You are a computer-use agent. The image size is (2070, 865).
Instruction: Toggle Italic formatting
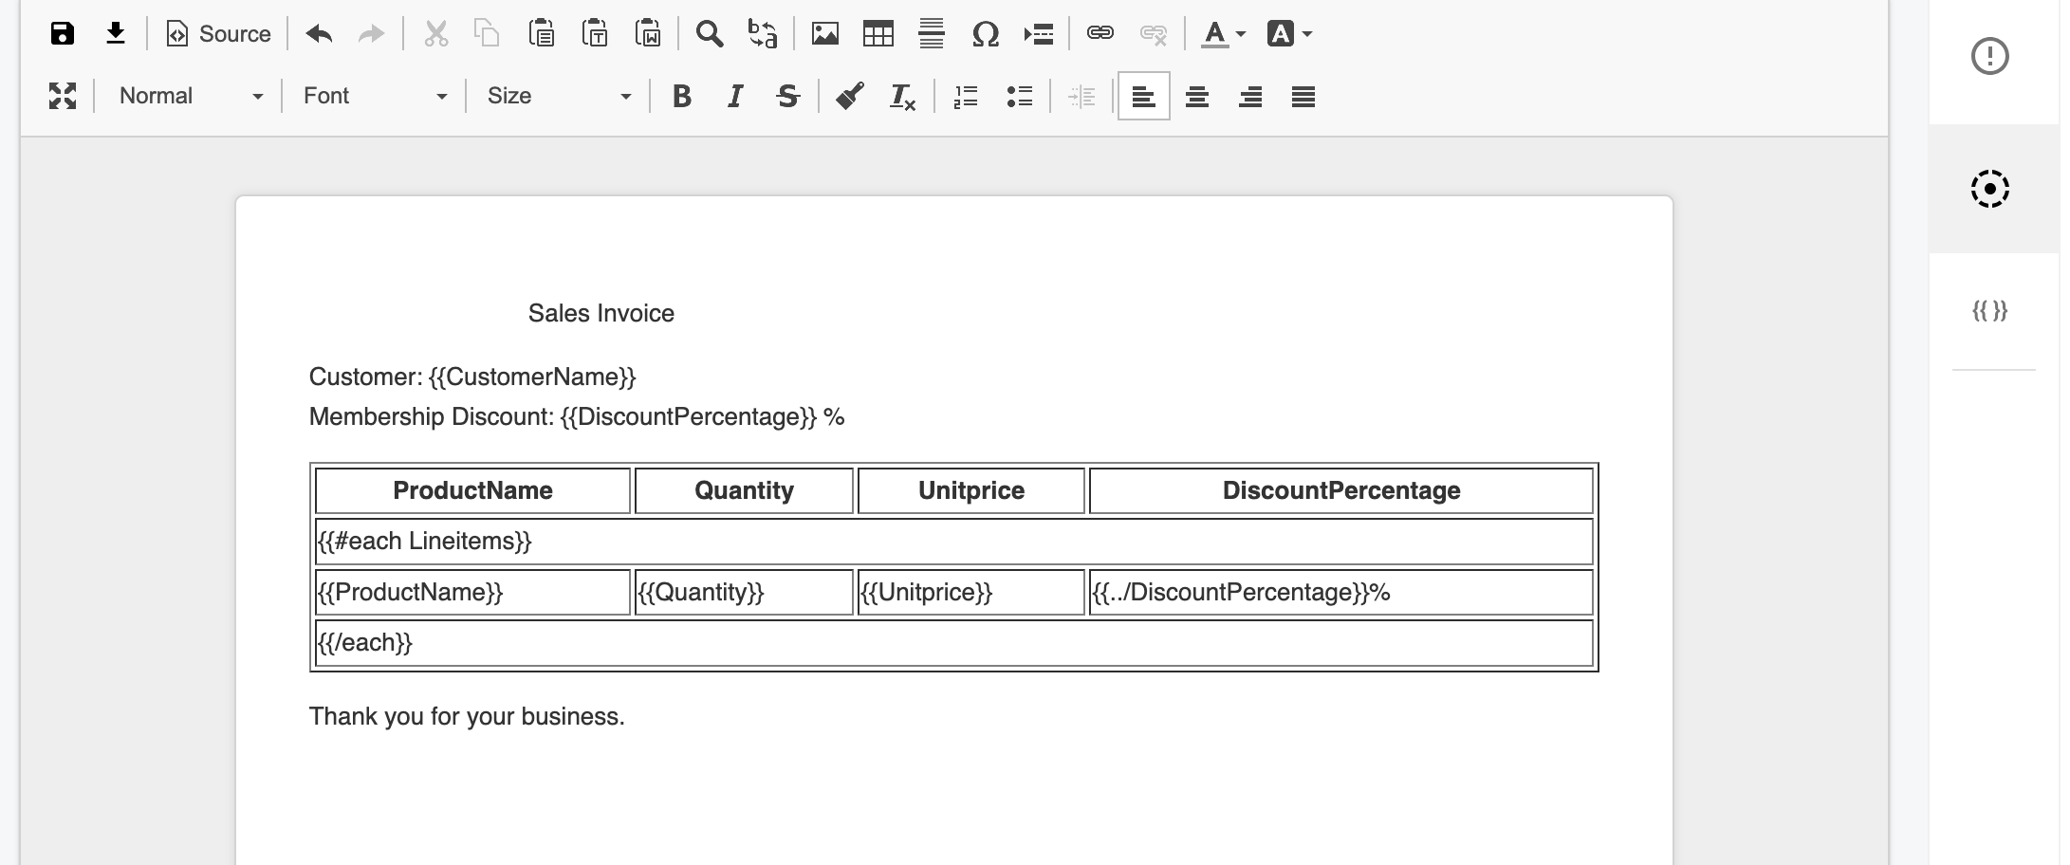734,96
